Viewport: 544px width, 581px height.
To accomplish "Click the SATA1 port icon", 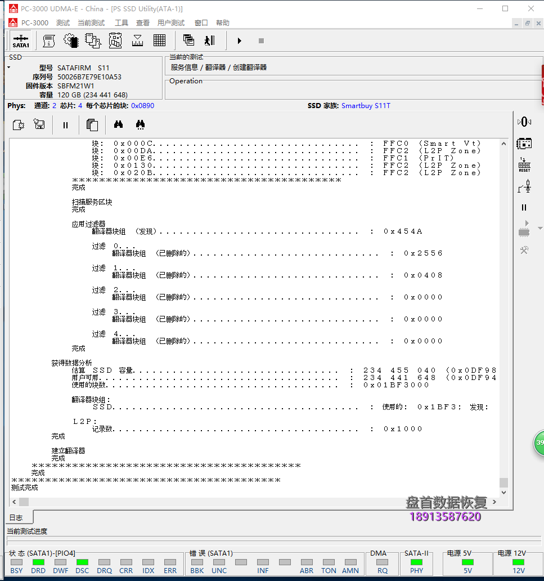I will click(21, 41).
